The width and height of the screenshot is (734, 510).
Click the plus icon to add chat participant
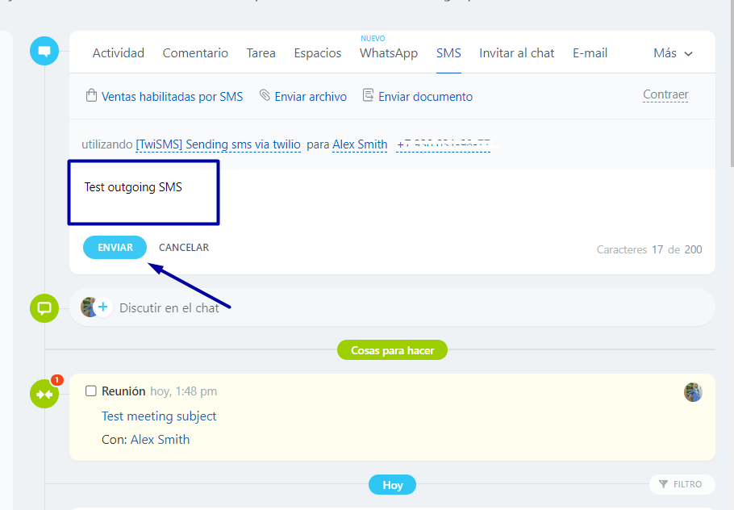point(103,307)
